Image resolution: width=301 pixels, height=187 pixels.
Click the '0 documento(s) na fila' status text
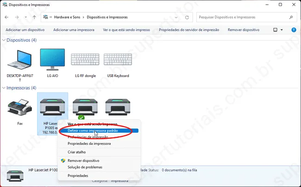pyautogui.click(x=179, y=170)
